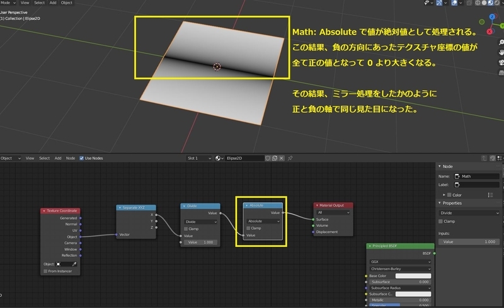Click the Base Color swatch

413,276
